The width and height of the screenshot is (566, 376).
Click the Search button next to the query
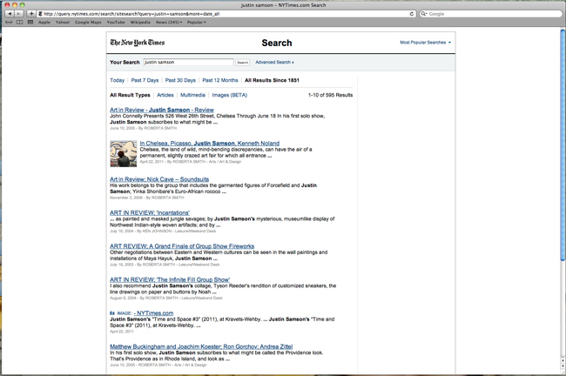click(x=243, y=63)
